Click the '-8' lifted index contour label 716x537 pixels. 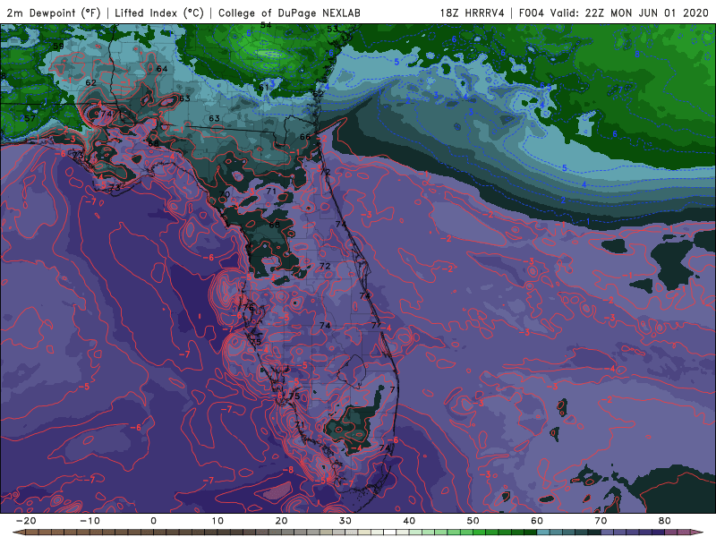288,470
